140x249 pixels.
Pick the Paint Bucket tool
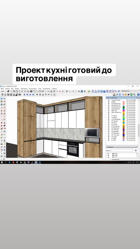tap(1, 102)
